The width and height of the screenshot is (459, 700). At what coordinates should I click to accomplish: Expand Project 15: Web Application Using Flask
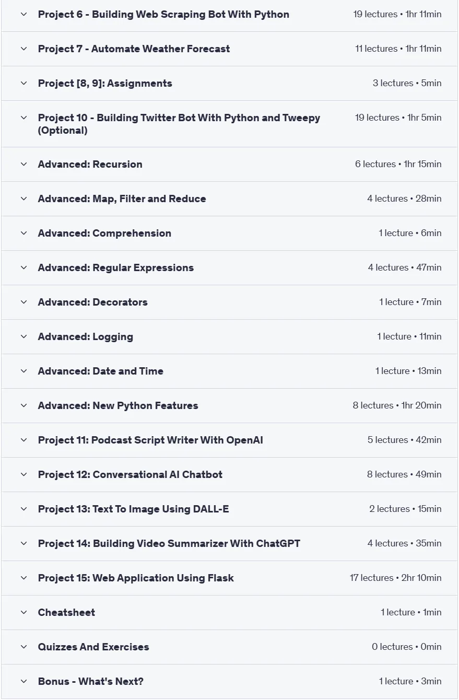click(x=229, y=578)
